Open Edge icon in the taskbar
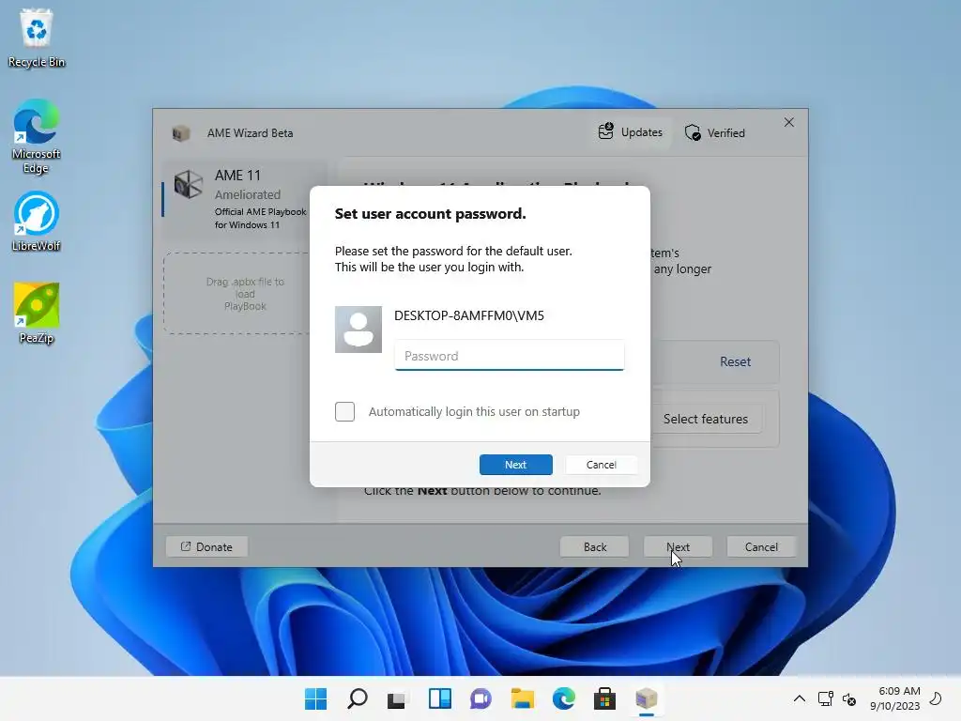This screenshot has width=961, height=721. (x=563, y=698)
